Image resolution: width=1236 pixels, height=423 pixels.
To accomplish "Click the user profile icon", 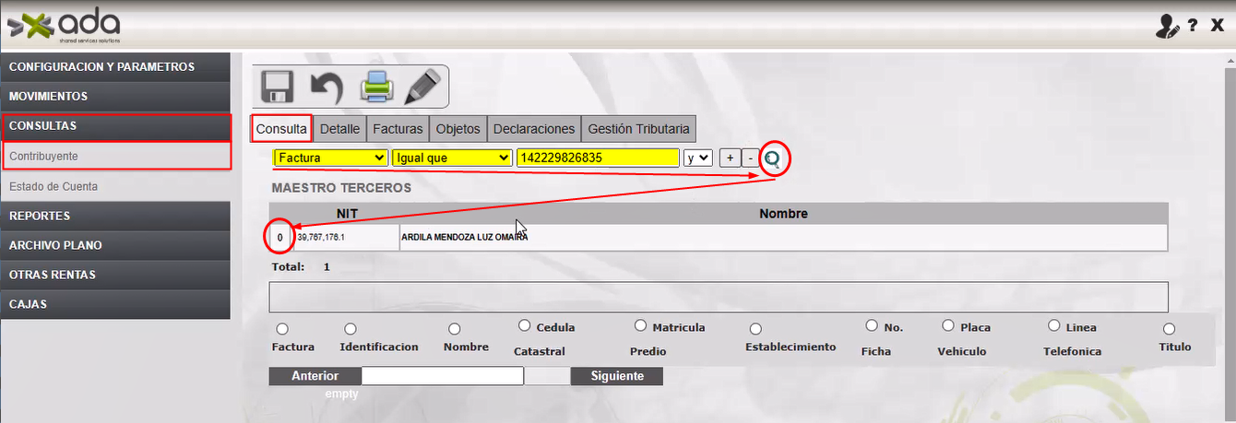I will 1167,27.
